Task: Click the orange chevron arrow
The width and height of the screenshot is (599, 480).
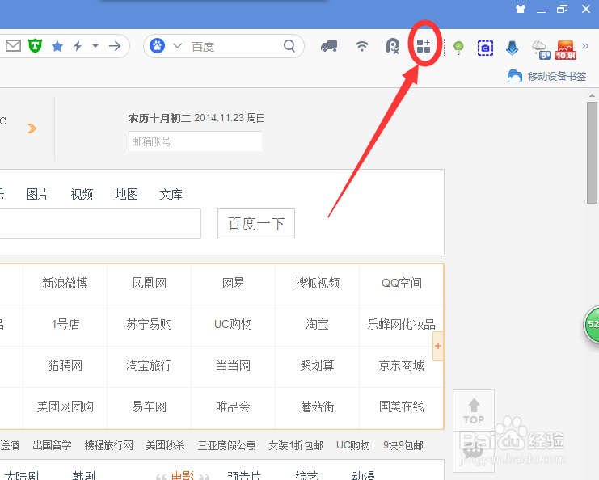Action: [x=32, y=128]
